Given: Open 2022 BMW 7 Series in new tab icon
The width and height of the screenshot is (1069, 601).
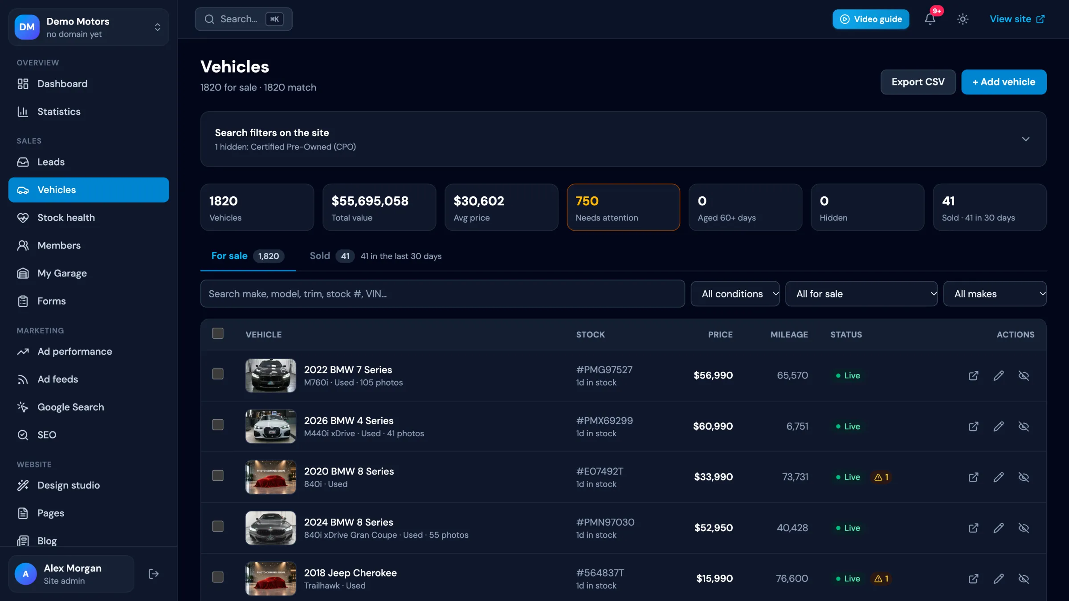Looking at the screenshot, I should [x=974, y=375].
